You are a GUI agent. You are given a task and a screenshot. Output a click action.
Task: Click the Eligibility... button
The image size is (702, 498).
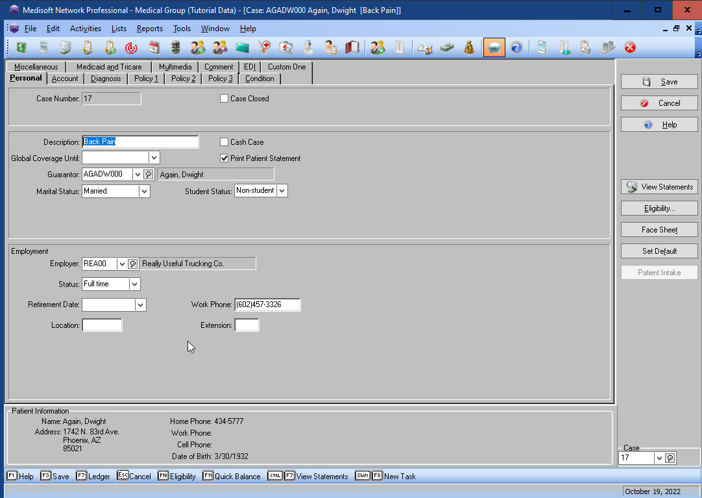coord(659,208)
